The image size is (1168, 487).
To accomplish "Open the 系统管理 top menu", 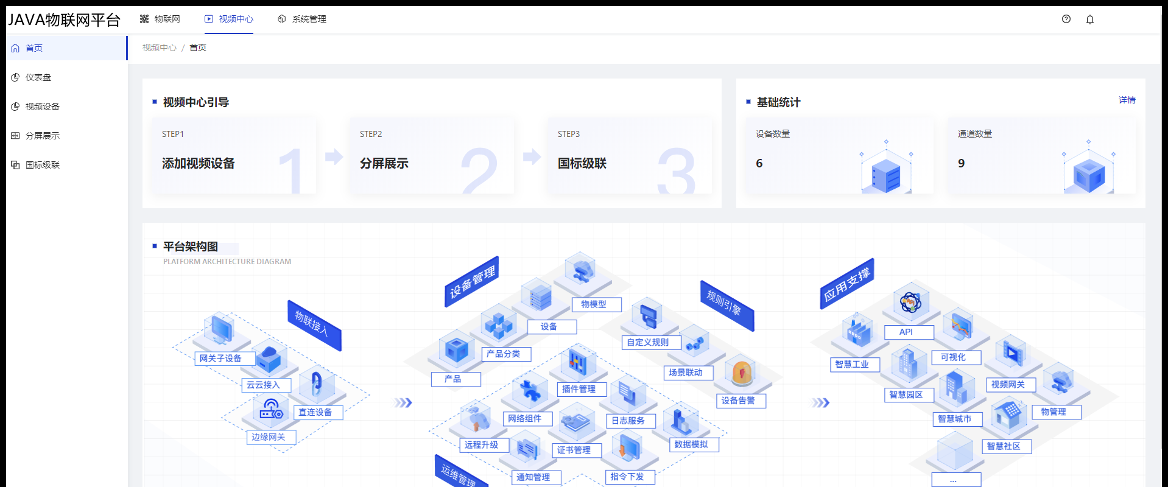I will pos(301,19).
